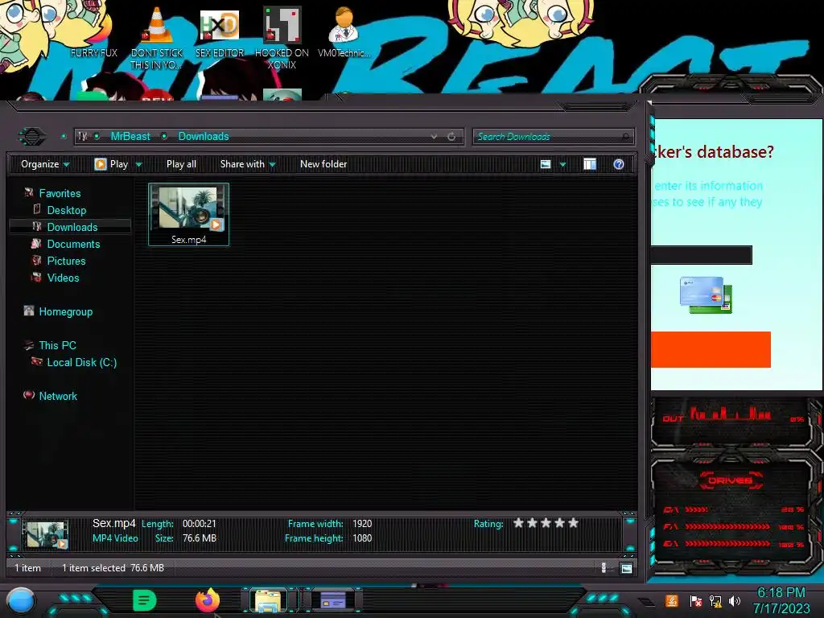The height and width of the screenshot is (618, 824).
Task: Select This PC in the navigation pane
Action: (58, 345)
